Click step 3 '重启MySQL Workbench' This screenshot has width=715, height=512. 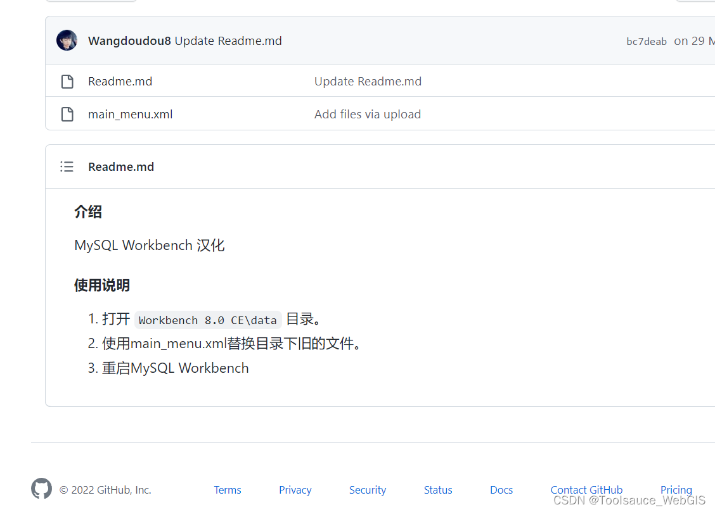pyautogui.click(x=175, y=368)
